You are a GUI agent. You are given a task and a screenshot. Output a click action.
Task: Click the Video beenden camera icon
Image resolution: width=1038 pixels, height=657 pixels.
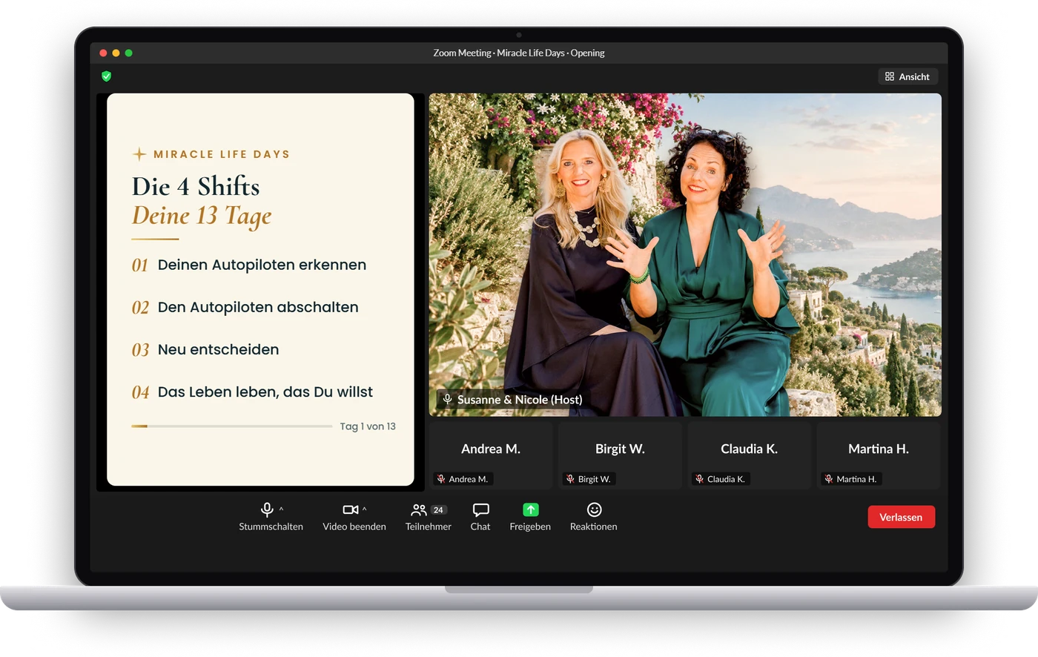click(351, 509)
